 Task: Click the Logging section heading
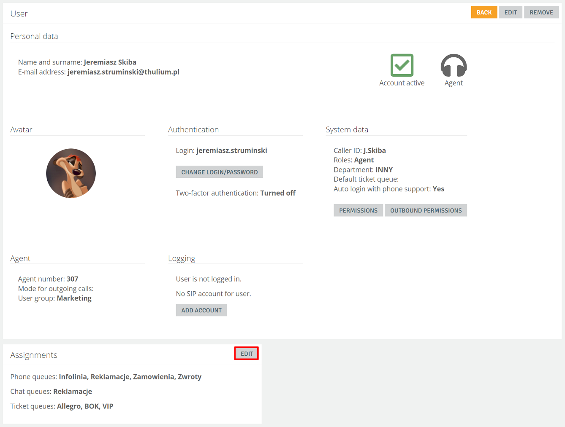182,258
